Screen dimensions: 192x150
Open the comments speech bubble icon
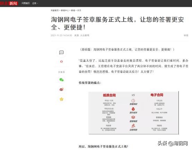tap(61, 53)
